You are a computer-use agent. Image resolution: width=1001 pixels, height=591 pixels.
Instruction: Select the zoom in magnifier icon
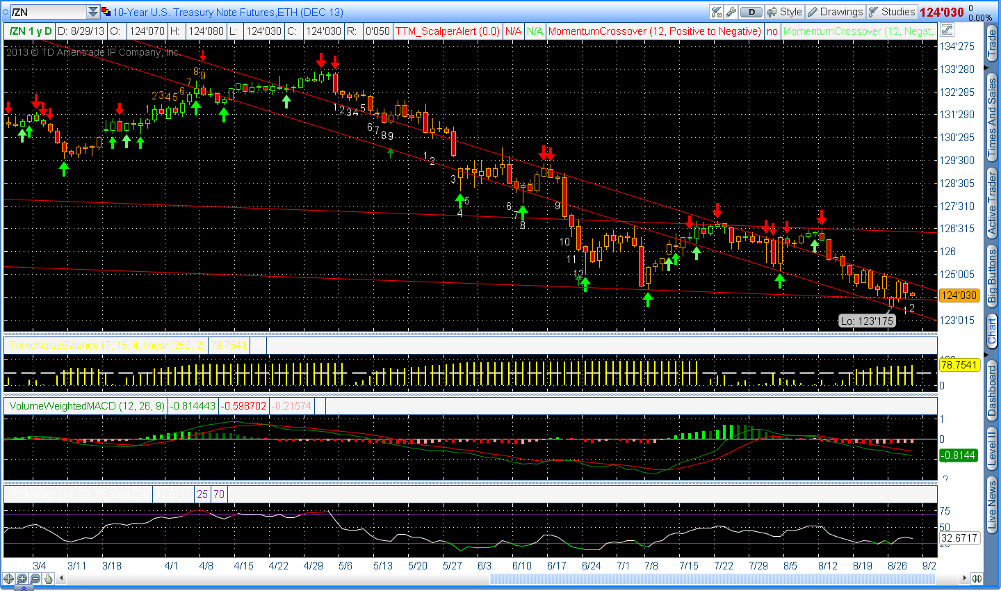point(21,578)
